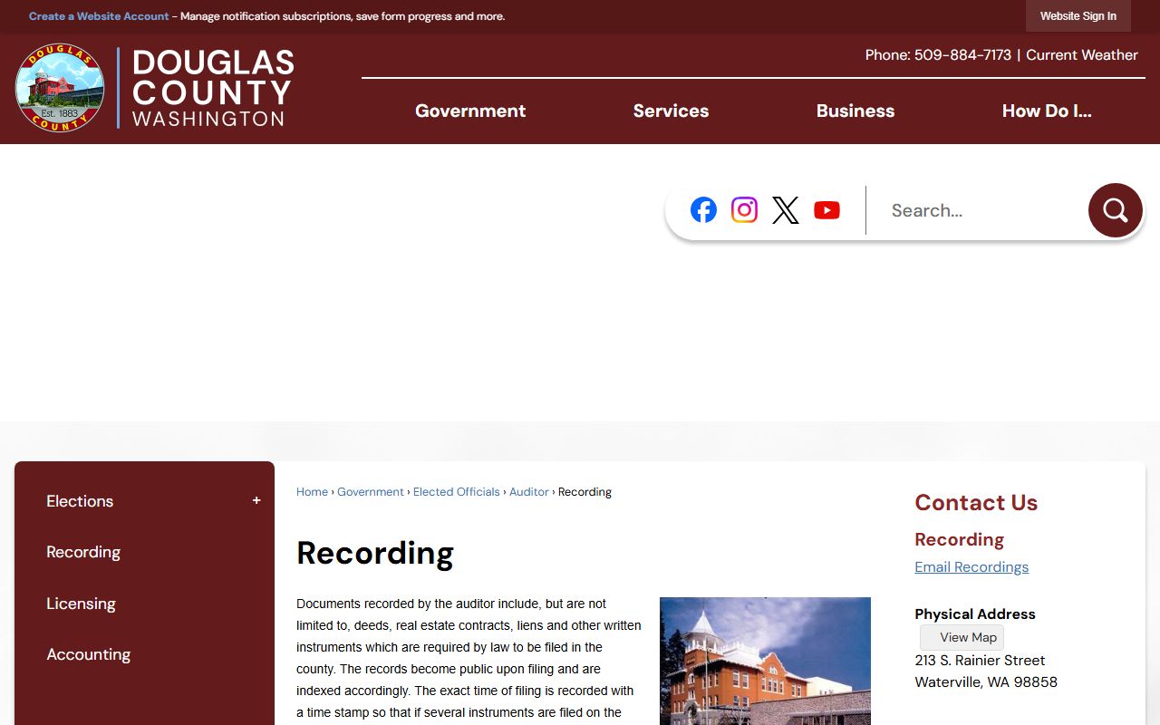Go to Elected Officials breadcrumb

(x=457, y=492)
